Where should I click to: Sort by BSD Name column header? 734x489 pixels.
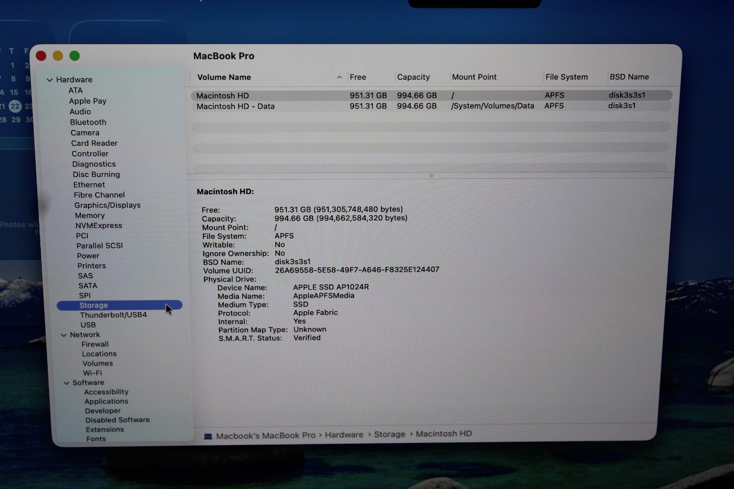[629, 77]
